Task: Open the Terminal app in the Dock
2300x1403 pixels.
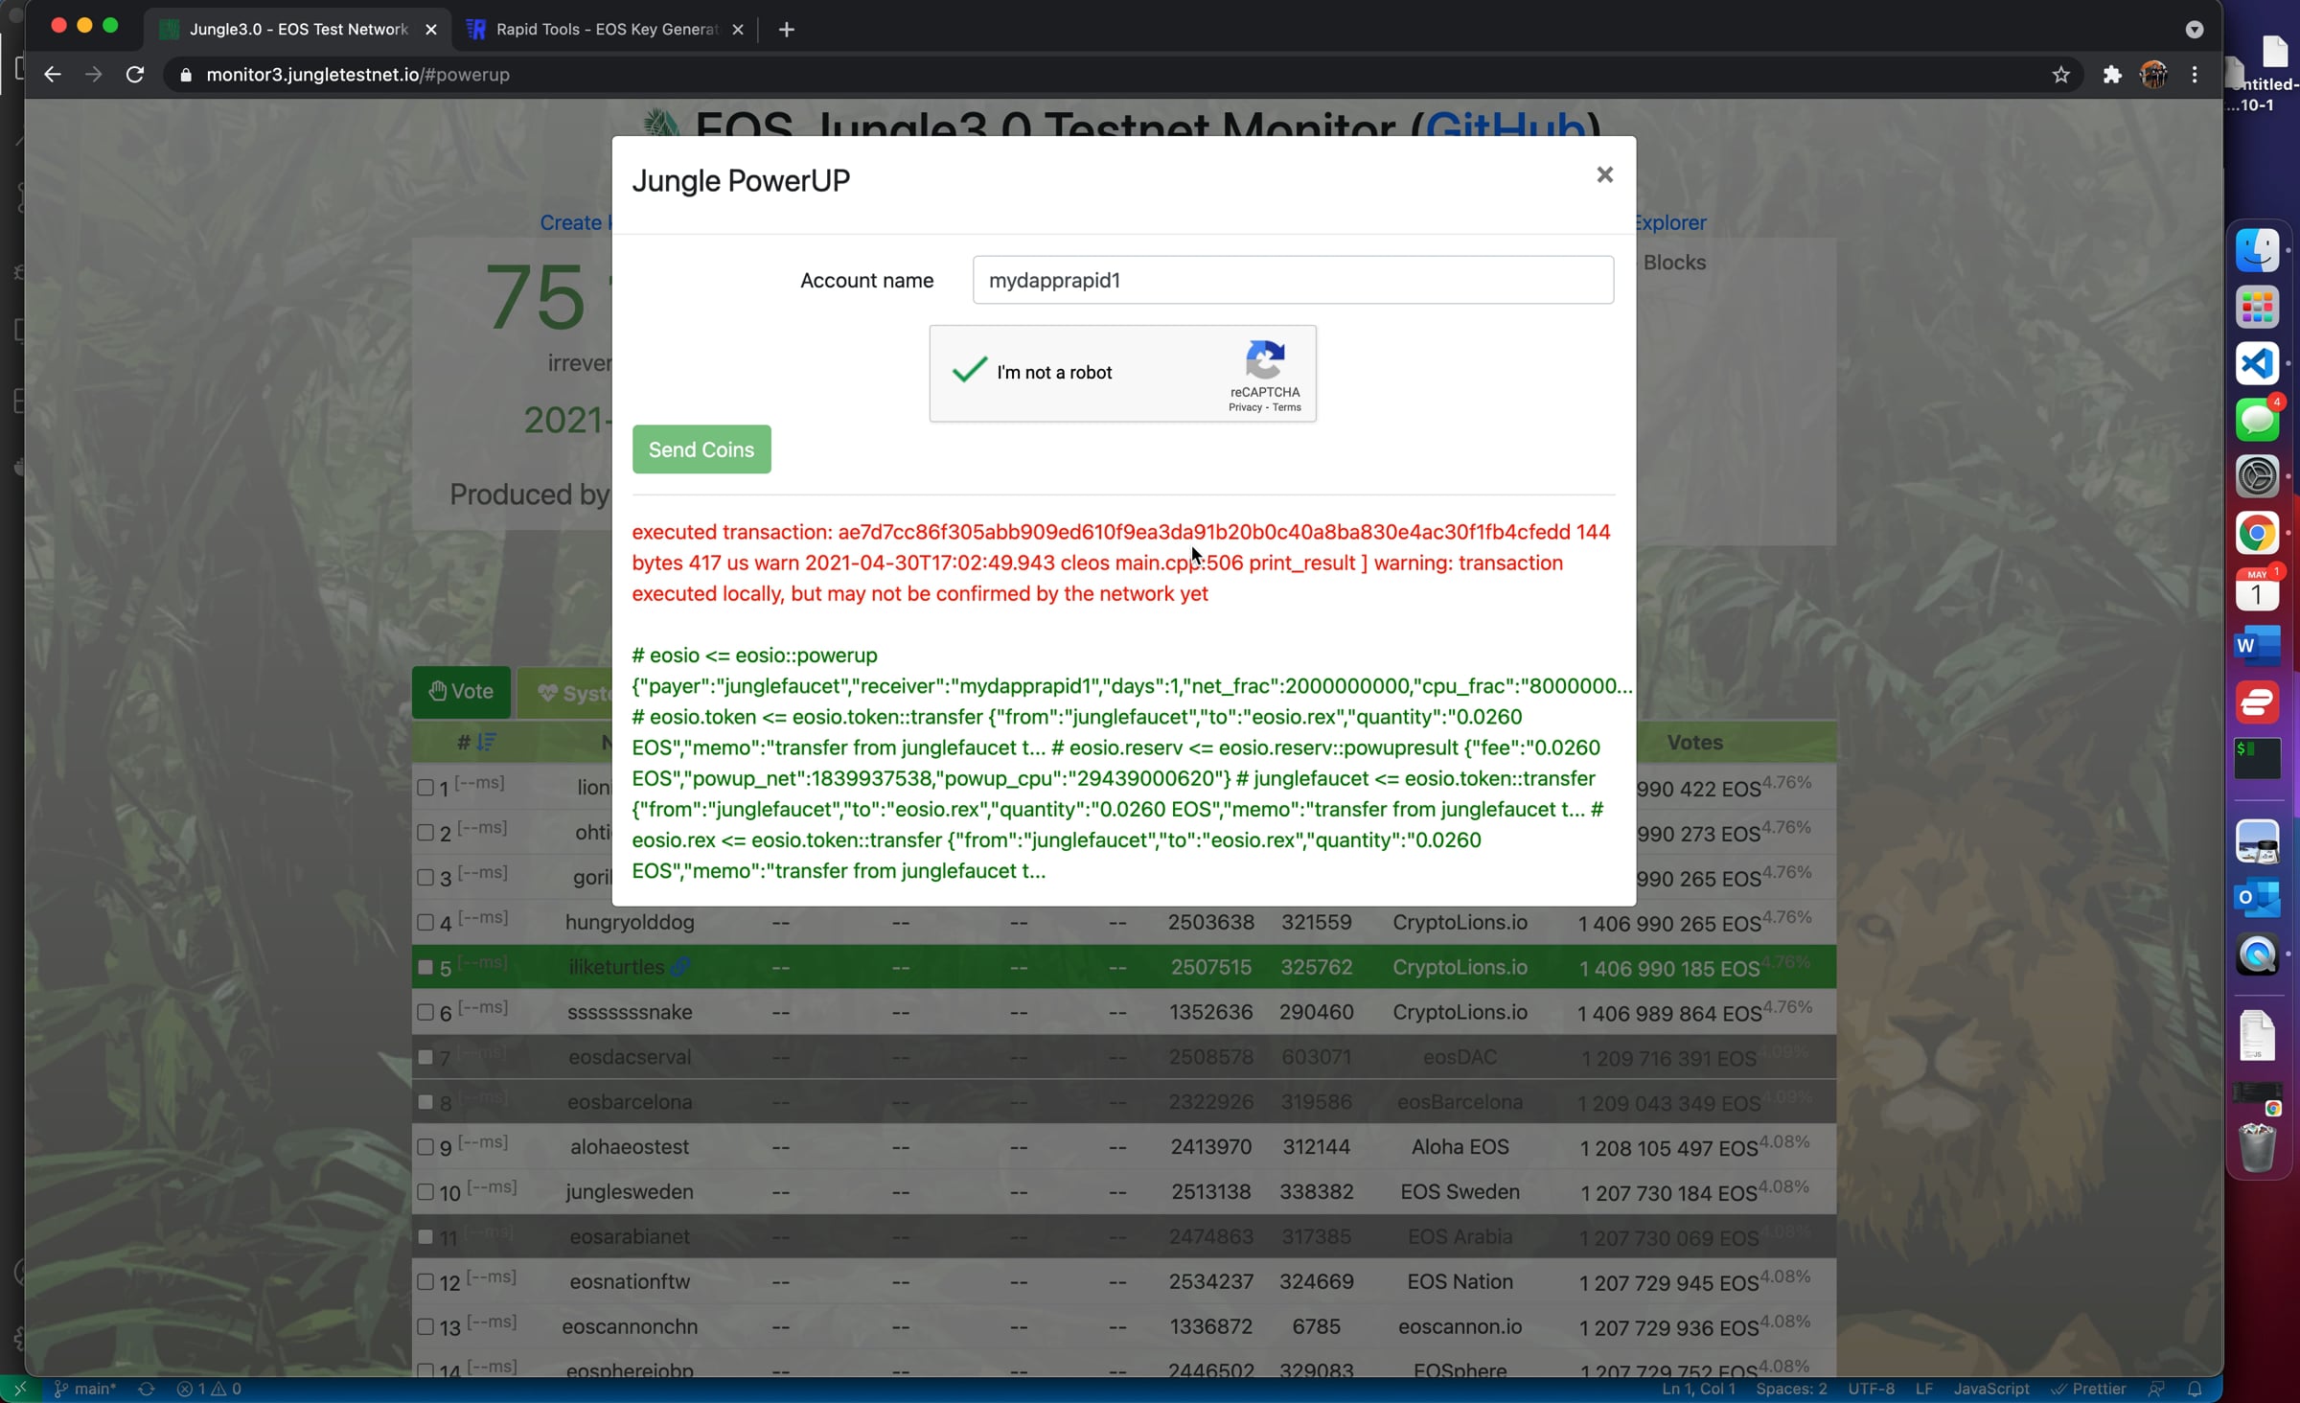Action: click(x=2257, y=759)
